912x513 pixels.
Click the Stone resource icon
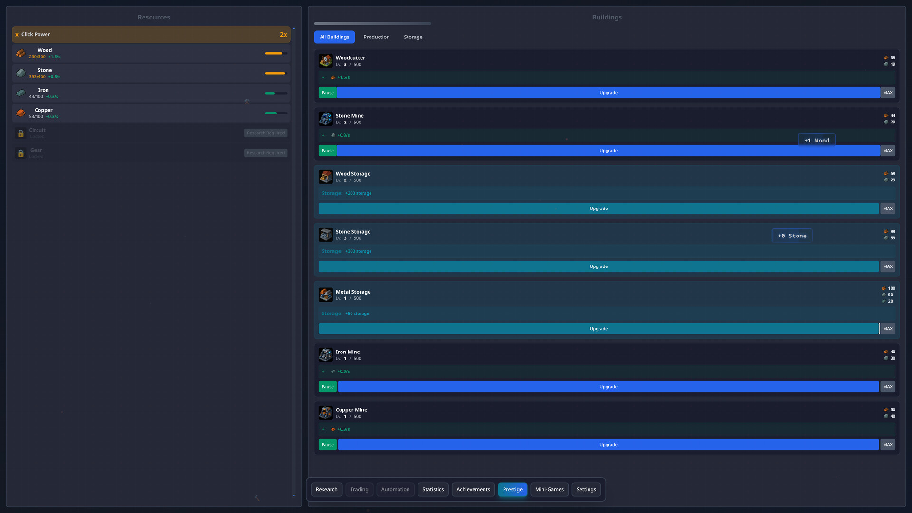20,73
